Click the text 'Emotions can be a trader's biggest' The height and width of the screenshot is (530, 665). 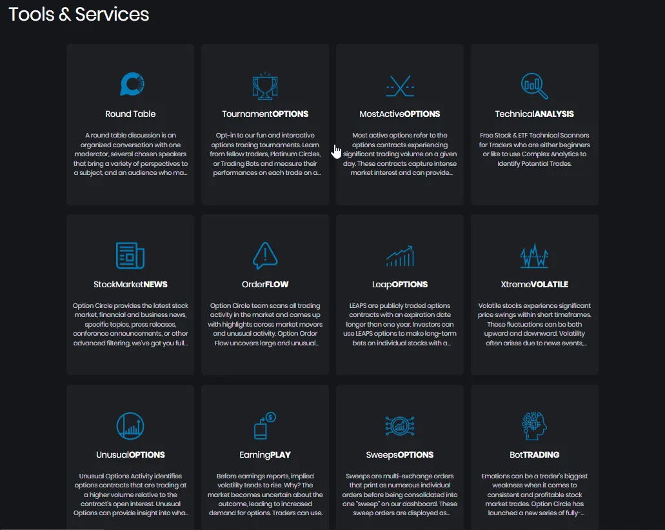click(534, 476)
